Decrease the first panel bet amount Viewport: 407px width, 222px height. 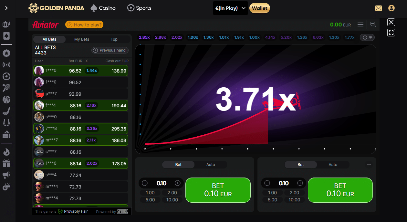(x=145, y=183)
